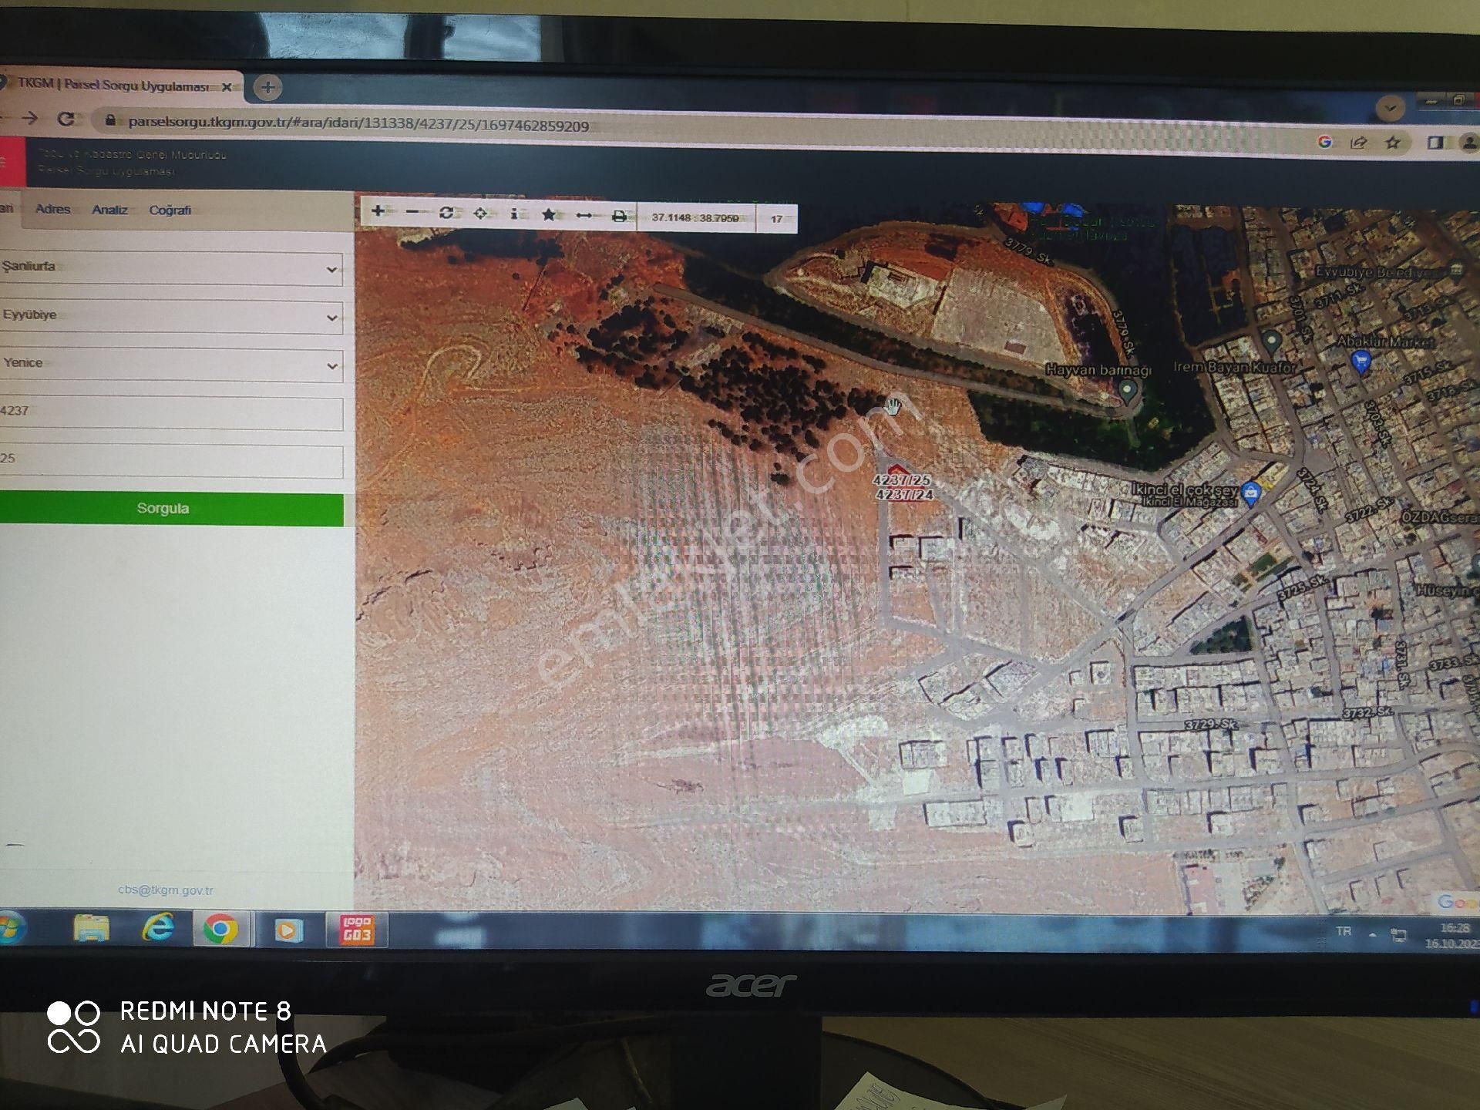Print the map with printer icon
The image size is (1480, 1110).
pos(619,216)
